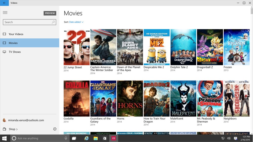The height and width of the screenshot is (142, 253).
Task: Click the 'Dragonball Z' title text
Action: [x=205, y=67]
